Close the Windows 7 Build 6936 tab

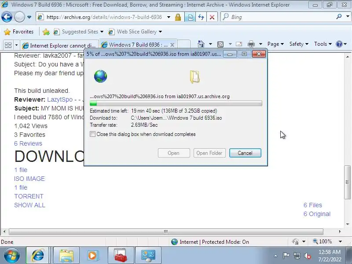172,45
